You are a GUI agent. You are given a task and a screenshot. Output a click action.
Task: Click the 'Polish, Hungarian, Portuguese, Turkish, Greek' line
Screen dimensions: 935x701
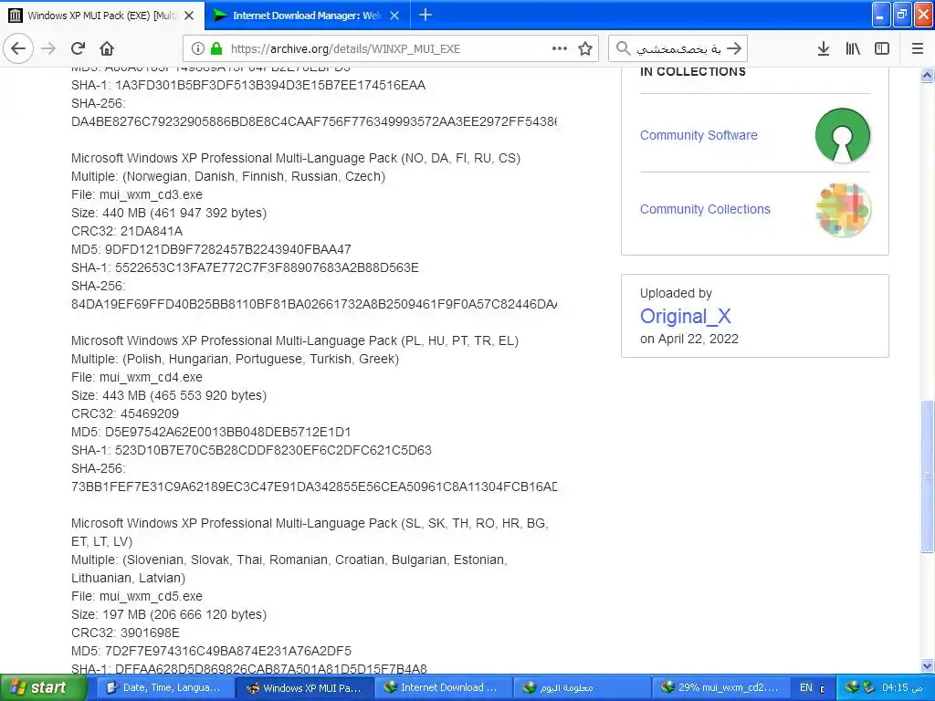coord(235,359)
